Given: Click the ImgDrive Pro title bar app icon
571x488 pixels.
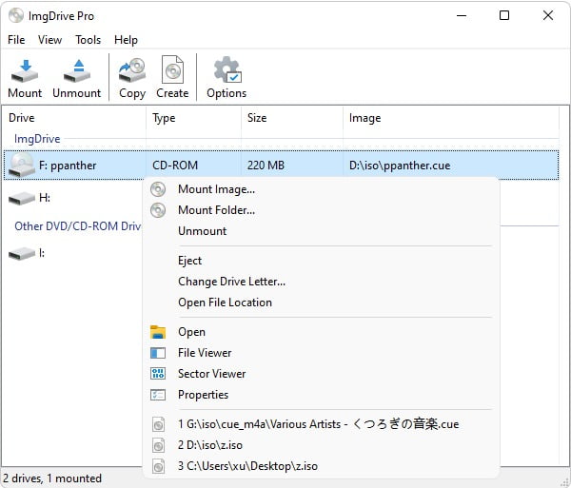Looking at the screenshot, I should 16,15.
